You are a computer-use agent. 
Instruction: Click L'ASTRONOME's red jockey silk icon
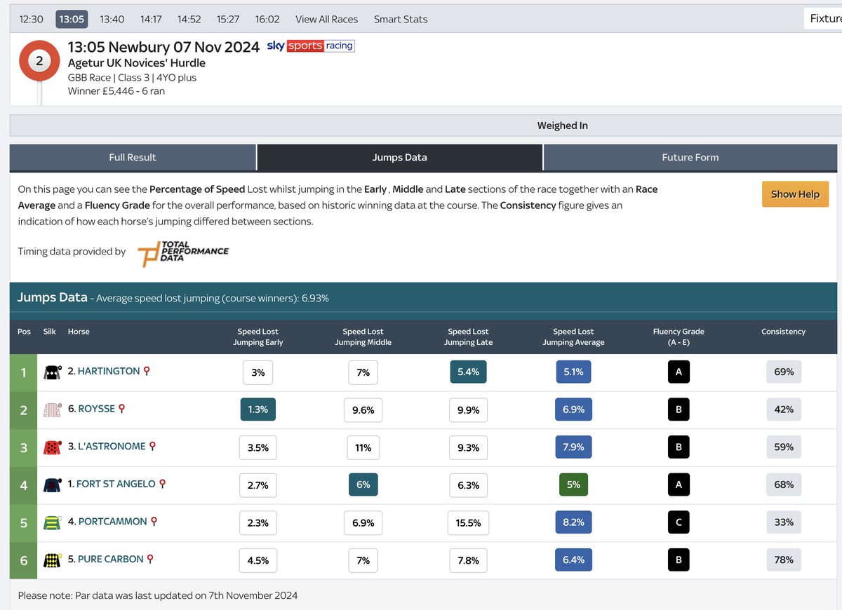[51, 447]
